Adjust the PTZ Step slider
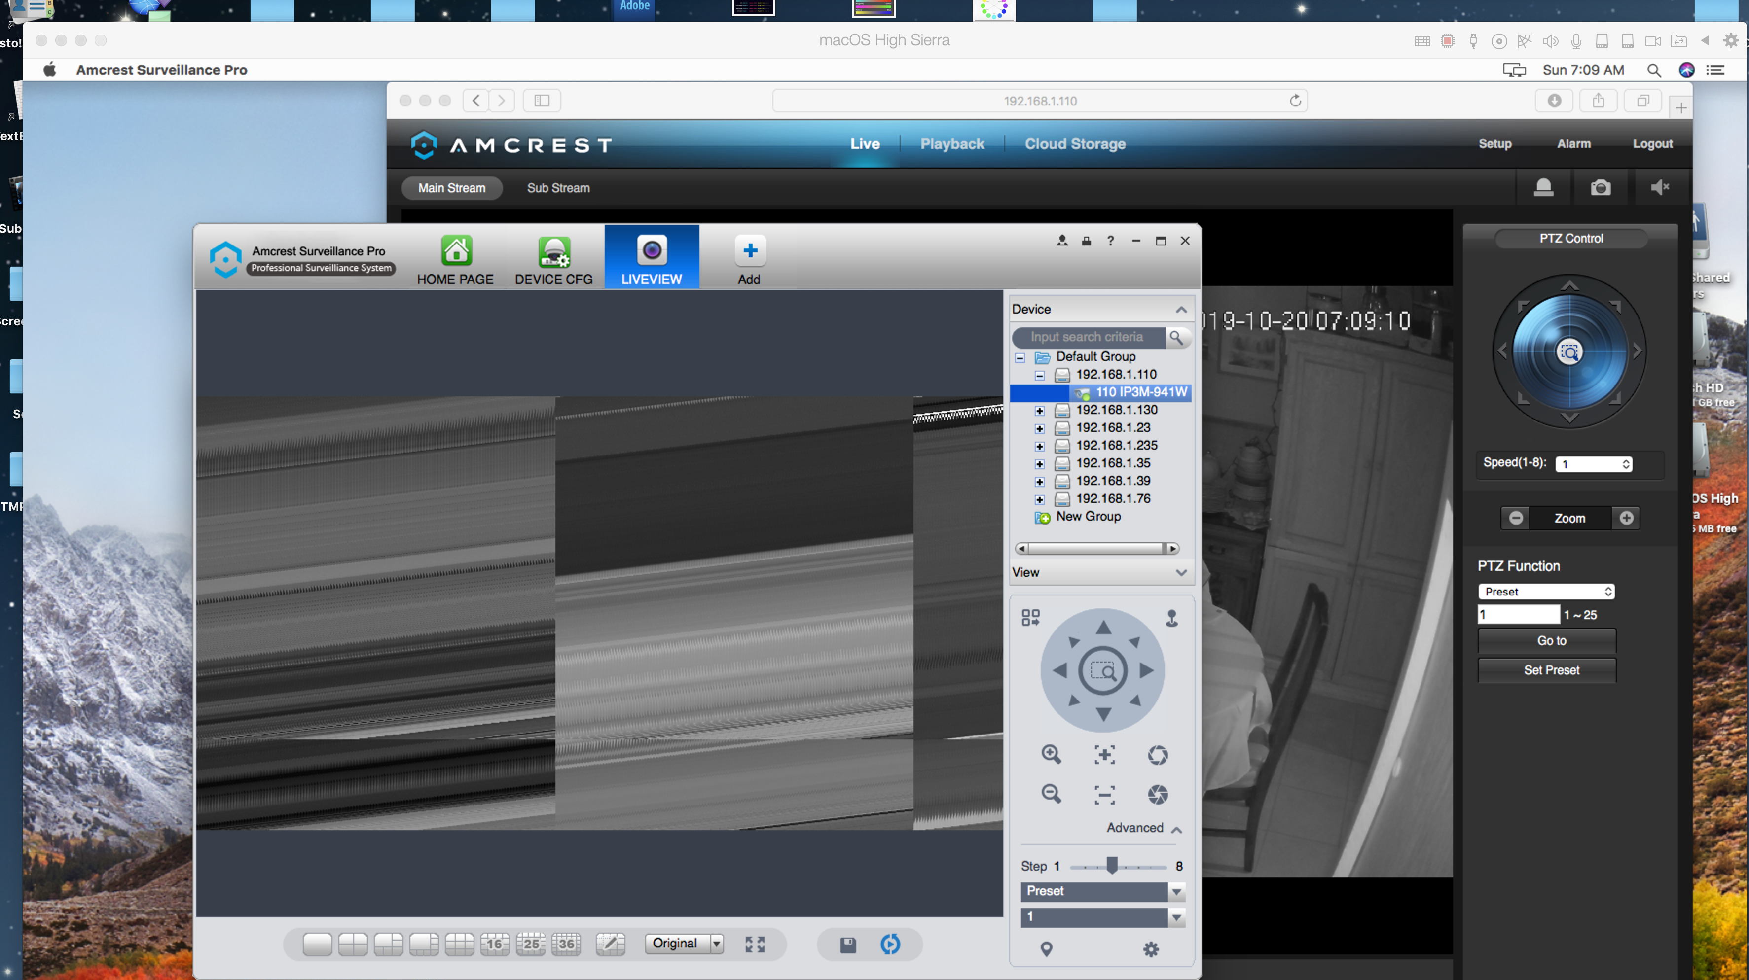 1111,865
